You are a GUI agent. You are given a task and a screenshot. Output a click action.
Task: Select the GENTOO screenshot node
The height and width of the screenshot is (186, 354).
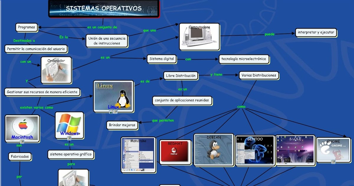point(255,151)
